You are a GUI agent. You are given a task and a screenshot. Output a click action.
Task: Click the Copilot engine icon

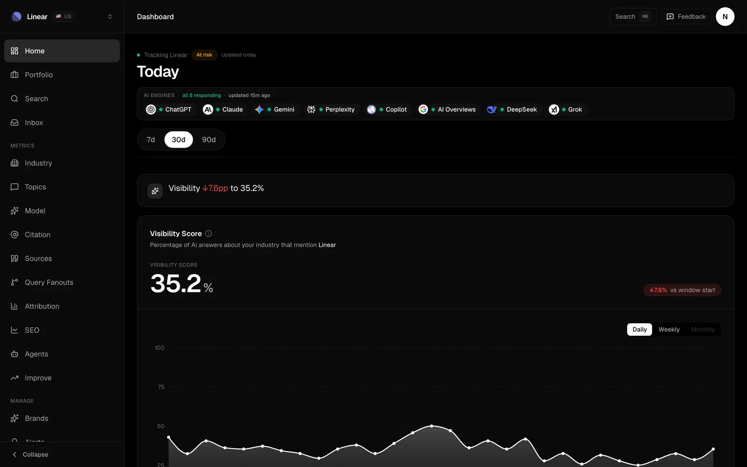(x=371, y=109)
